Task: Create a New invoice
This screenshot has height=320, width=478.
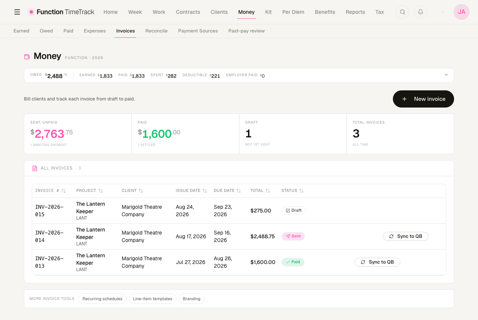Action: [423, 99]
